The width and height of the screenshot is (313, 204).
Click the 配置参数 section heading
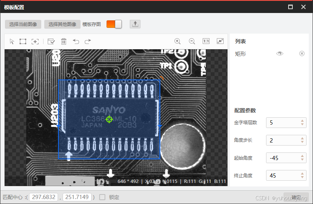pyautogui.click(x=245, y=110)
